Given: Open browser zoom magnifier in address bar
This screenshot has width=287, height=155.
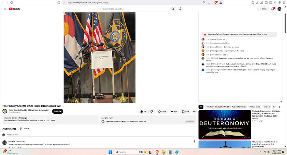Looking at the screenshot, I should click(x=204, y=2).
